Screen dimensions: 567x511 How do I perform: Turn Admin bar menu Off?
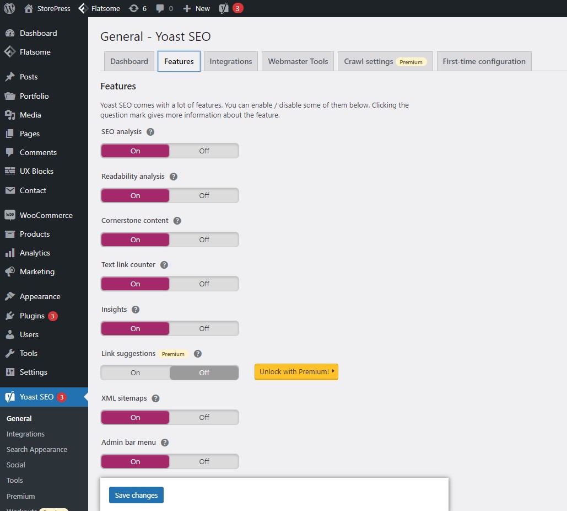pos(204,461)
